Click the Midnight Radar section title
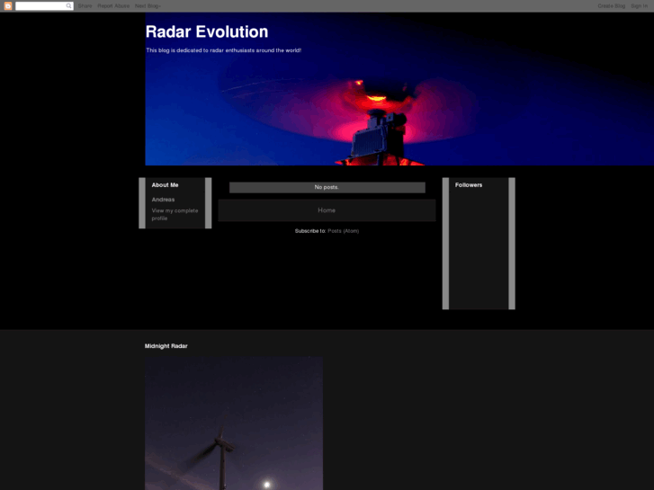This screenshot has height=490, width=654. point(166,346)
